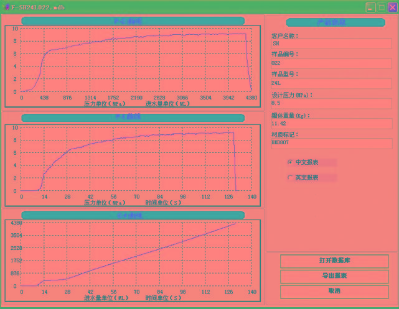Click the top pressure-versus-water-volume chart

click(136, 60)
